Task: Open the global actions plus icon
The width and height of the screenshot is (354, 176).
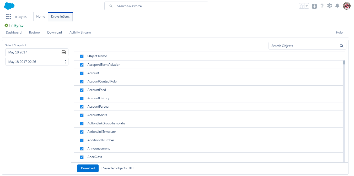Action: pos(314,6)
